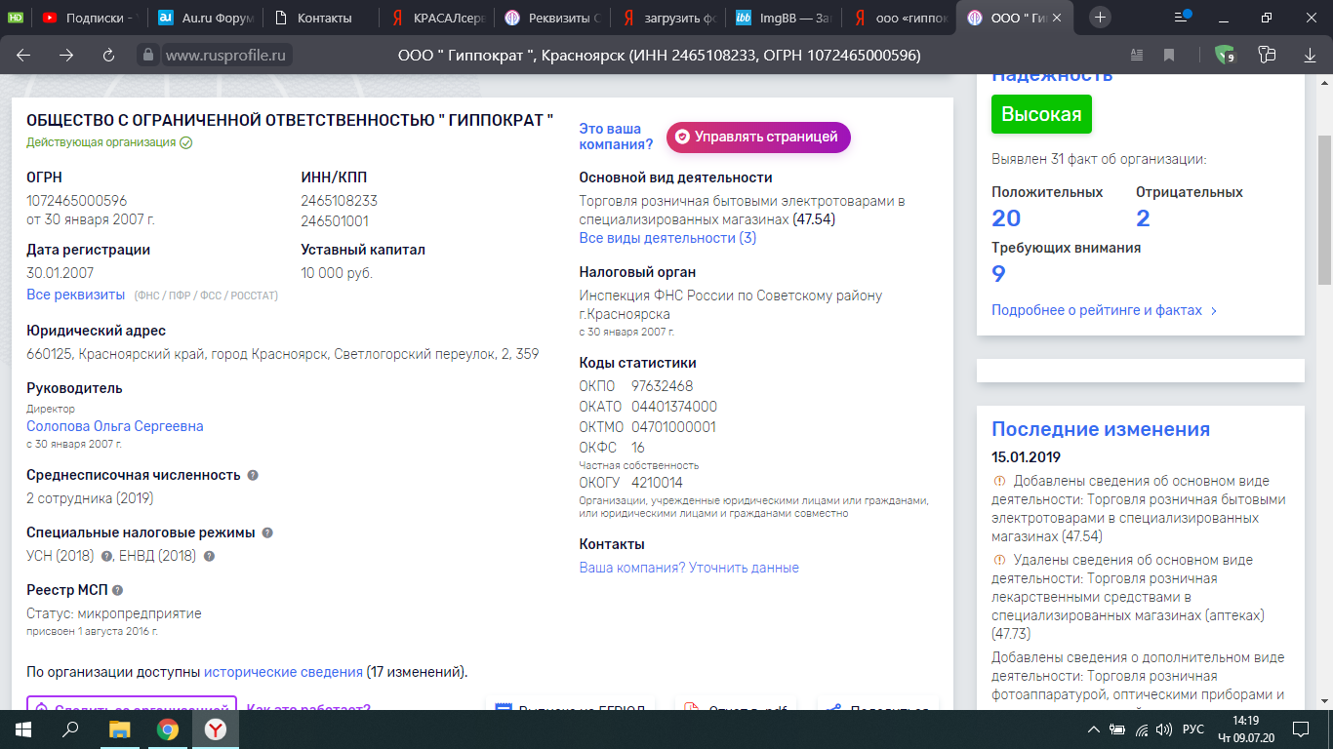
Task: Open the исторические сведения link
Action: coord(283,672)
